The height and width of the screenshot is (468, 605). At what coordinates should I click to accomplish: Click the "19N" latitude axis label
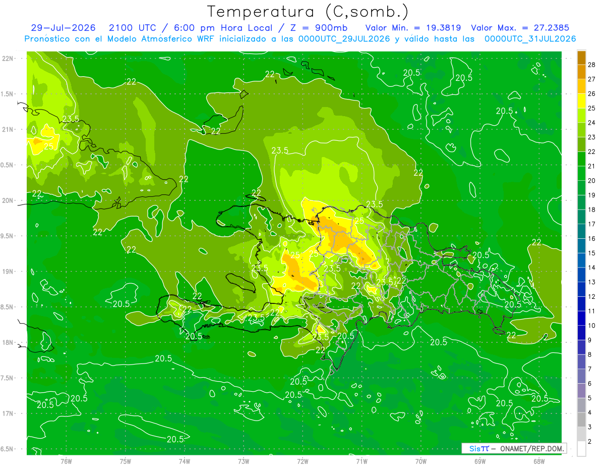[x=8, y=272]
